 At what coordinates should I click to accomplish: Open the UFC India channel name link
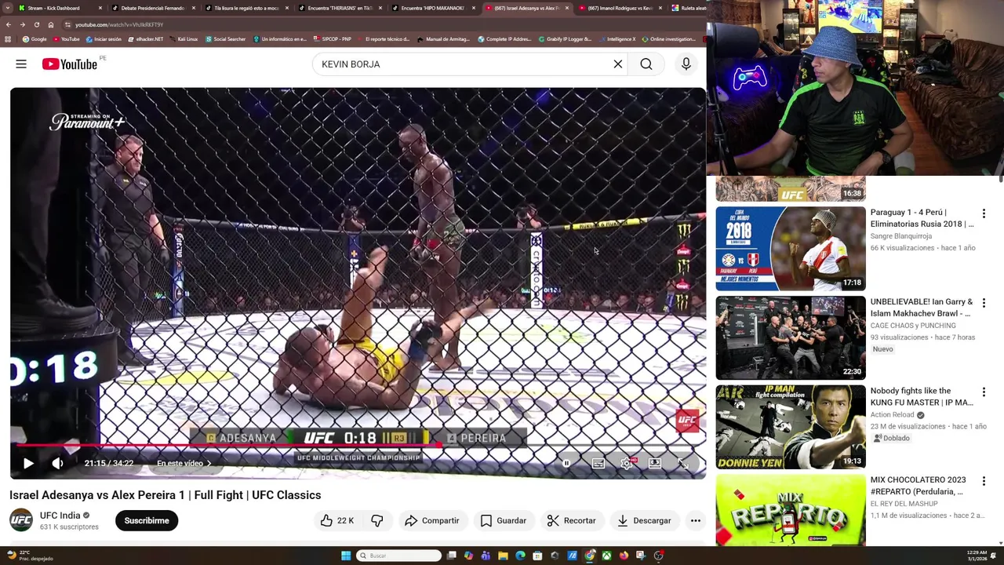pos(60,516)
